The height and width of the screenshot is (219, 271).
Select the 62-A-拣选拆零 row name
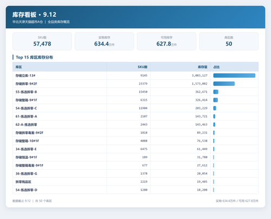[x=26, y=125]
